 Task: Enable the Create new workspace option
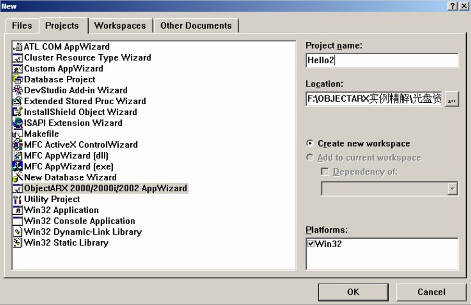pos(310,144)
